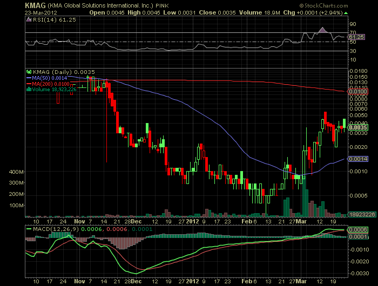Click the purple 61.25 RSI value tag
This screenshot has height=286, width=378.
356,37
